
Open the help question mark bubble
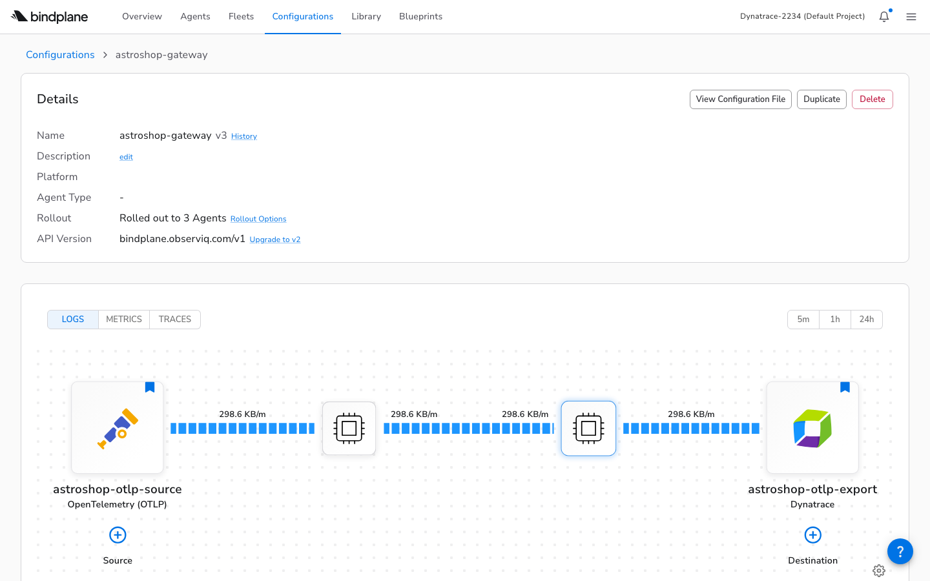click(x=900, y=551)
